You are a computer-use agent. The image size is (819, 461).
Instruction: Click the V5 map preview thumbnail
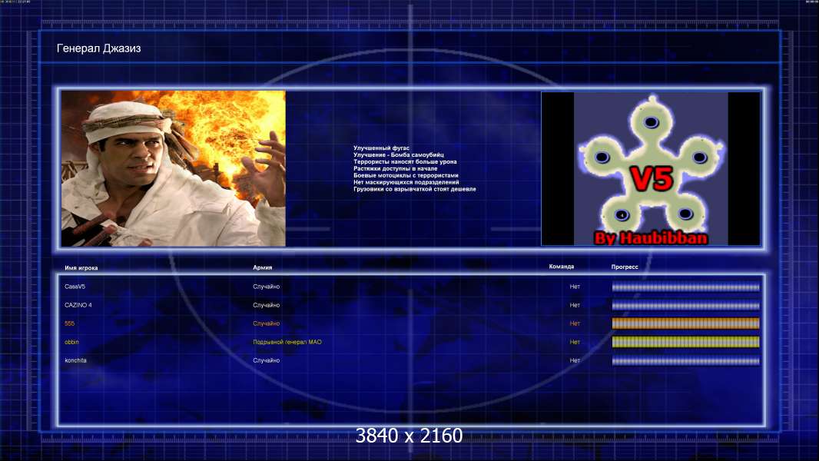click(x=651, y=168)
